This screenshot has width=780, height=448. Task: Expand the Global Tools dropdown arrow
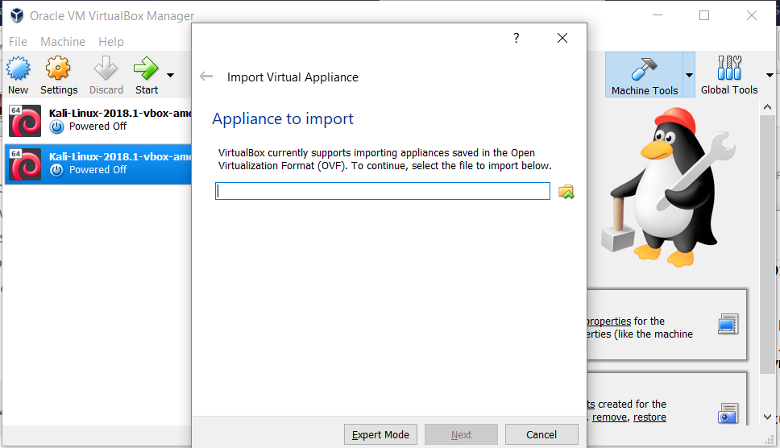pos(770,76)
